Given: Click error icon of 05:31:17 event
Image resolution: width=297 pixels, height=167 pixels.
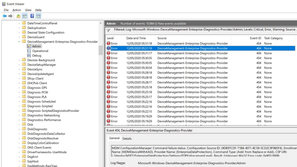Looking at the screenshot, I should coord(108,53).
